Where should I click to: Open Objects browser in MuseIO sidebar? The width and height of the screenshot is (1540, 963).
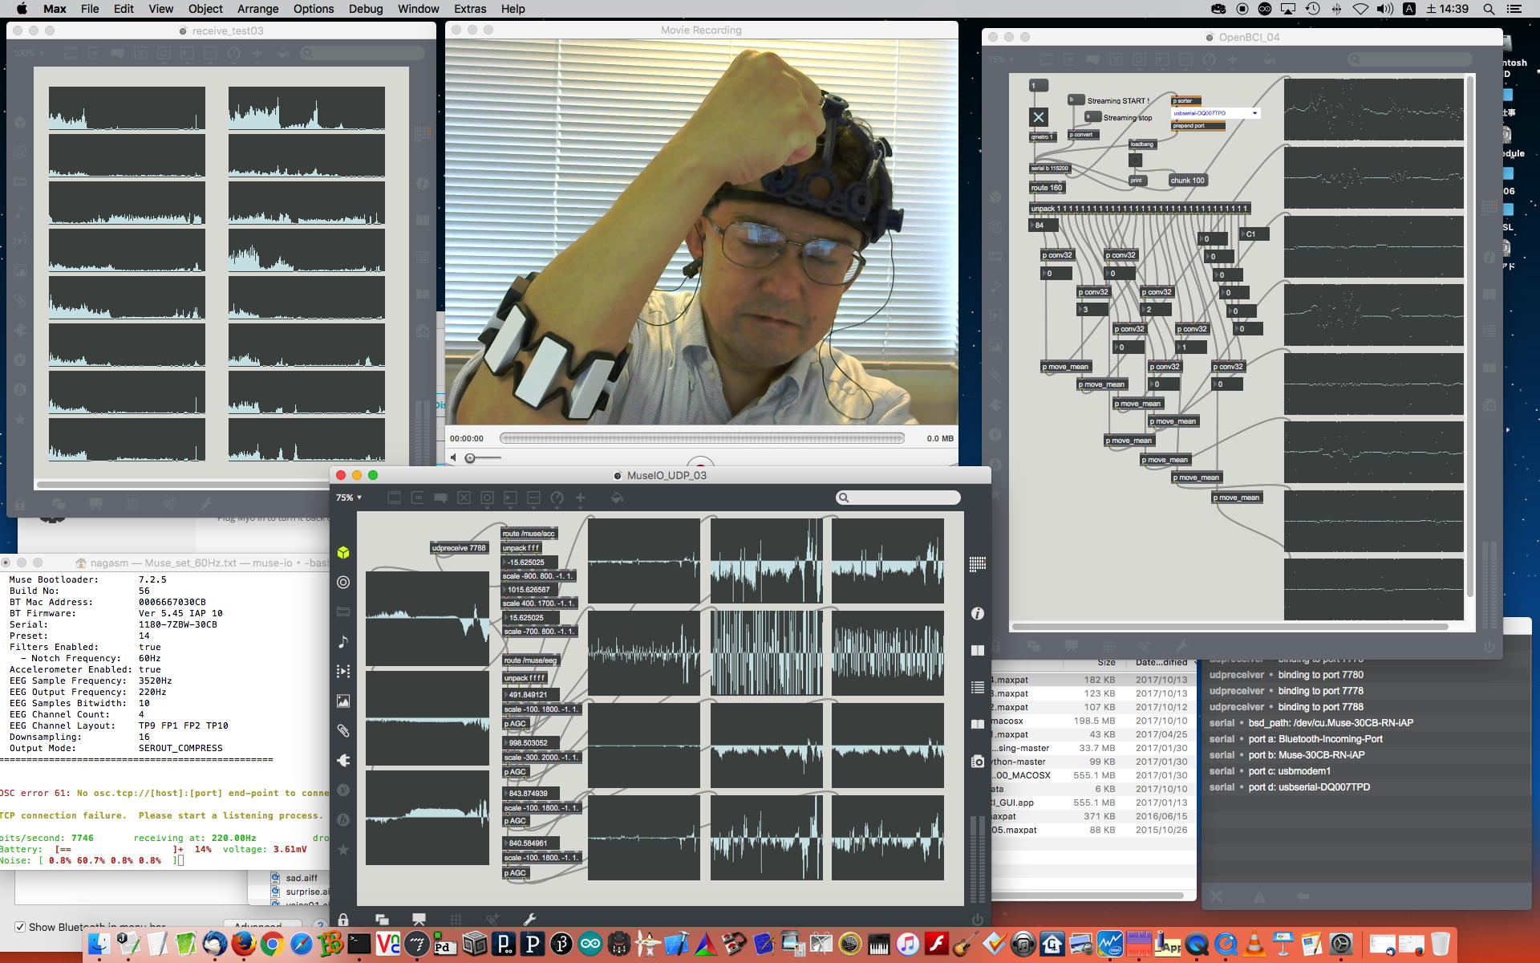tap(343, 553)
